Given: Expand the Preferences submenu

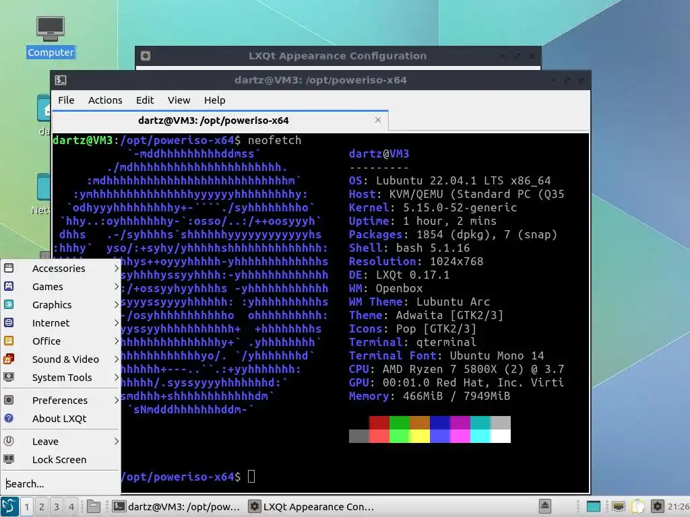Looking at the screenshot, I should (x=61, y=401).
